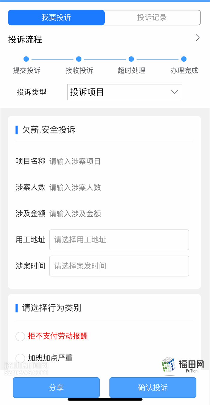Open the 涉案时间 date picker
This screenshot has height=405, width=210.
coord(119,266)
